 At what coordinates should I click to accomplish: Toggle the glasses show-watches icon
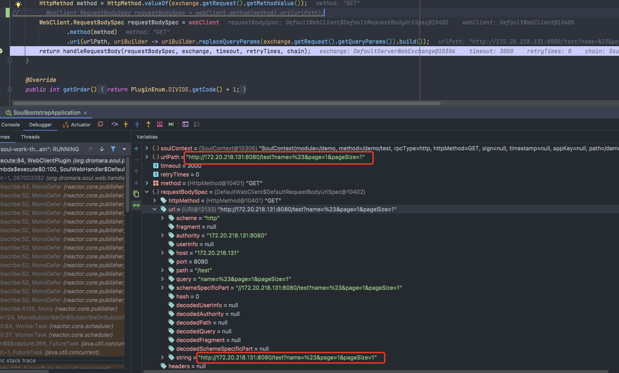point(136,205)
